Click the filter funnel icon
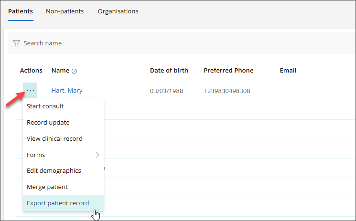The image size is (356, 221). click(x=16, y=43)
